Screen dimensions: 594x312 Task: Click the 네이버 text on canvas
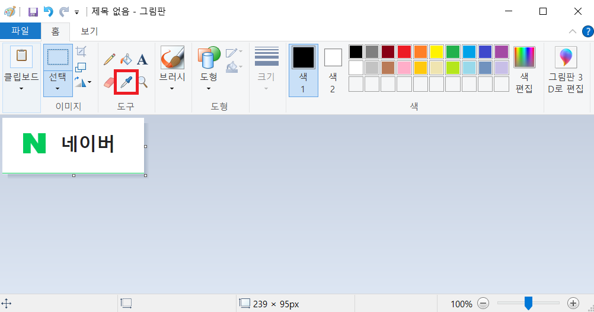88,144
